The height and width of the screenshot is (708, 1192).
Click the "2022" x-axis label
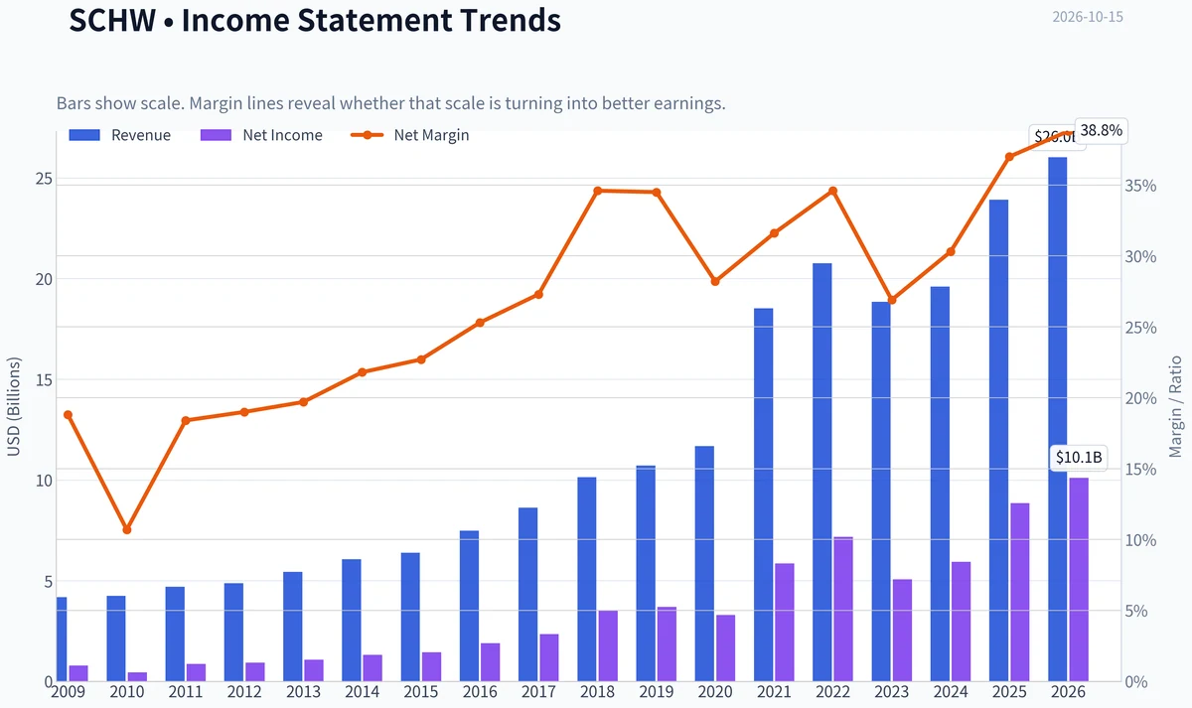832,692
